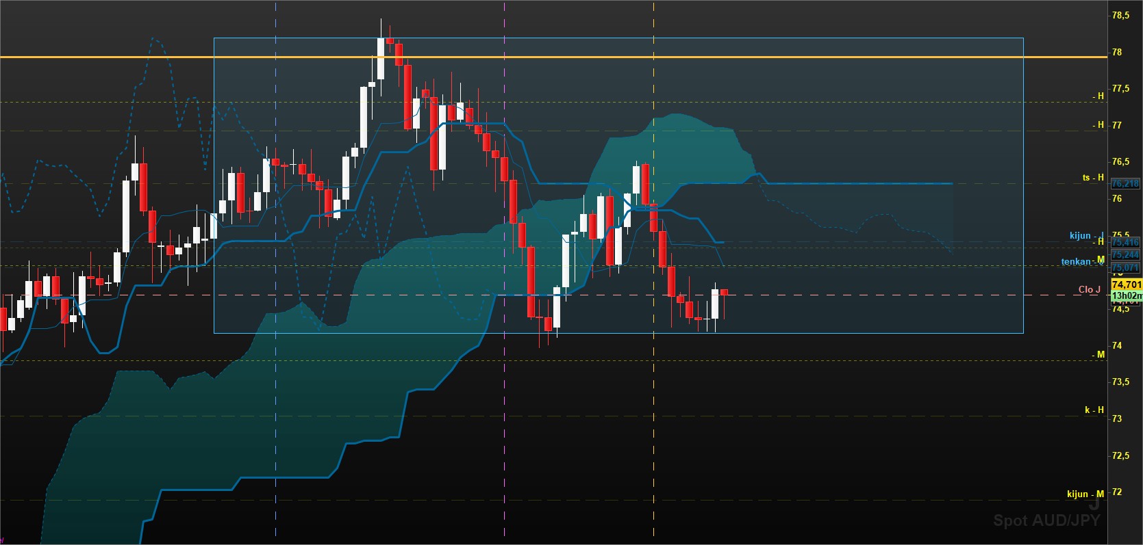Screen dimensions: 1143x545
Task: Click the 75,416 price tag on the axis
Action: (1125, 242)
